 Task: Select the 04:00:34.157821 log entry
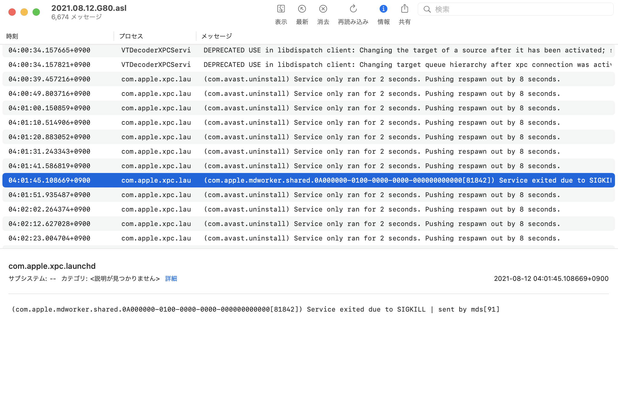click(x=308, y=65)
